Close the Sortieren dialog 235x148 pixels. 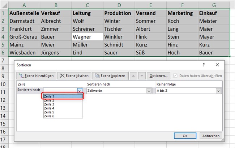(x=217, y=65)
